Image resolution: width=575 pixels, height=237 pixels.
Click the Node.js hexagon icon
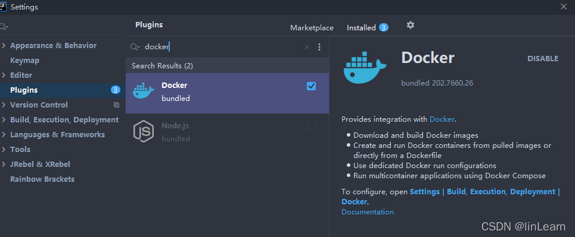pos(143,131)
